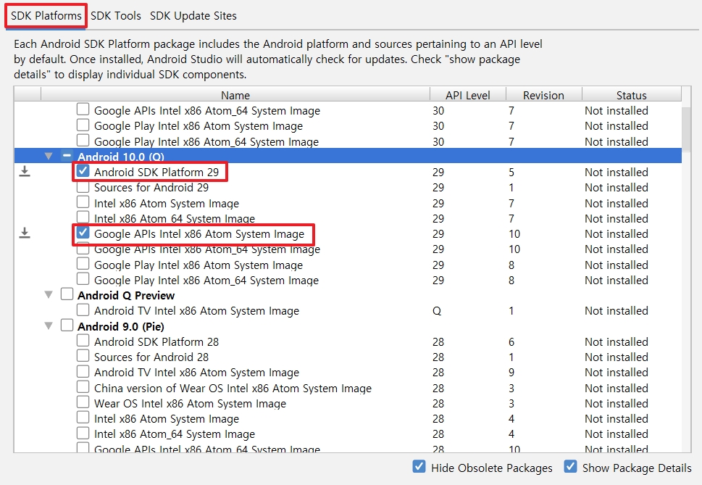This screenshot has width=702, height=485.
Task: Switch to the SDK Platforms tab
Action: [46, 16]
